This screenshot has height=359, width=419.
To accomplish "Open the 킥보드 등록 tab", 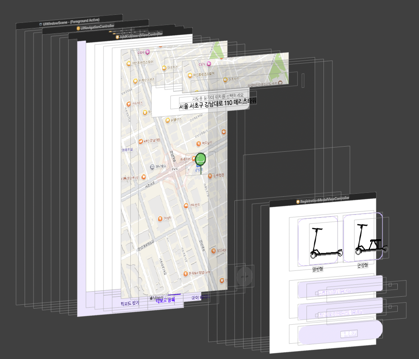I will [x=165, y=301].
